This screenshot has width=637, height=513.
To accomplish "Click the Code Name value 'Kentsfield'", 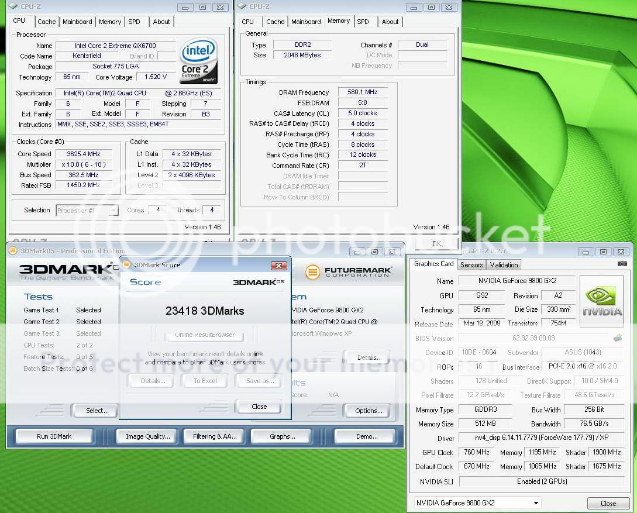I will pos(87,56).
